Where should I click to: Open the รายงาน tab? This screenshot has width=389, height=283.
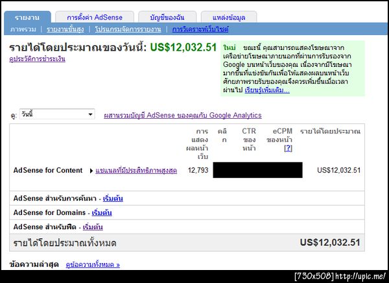tap(27, 18)
